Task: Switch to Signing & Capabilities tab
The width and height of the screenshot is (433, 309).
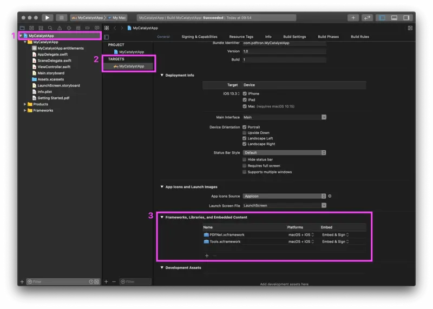Action: [x=199, y=37]
